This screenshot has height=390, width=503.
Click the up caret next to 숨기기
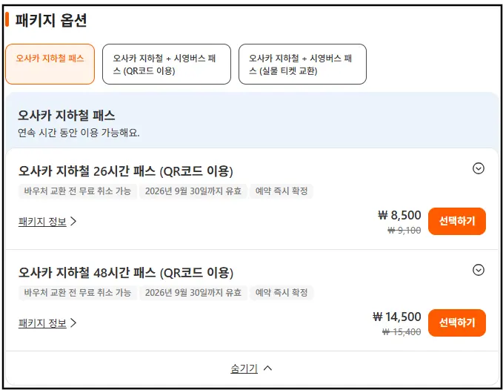coord(267,368)
